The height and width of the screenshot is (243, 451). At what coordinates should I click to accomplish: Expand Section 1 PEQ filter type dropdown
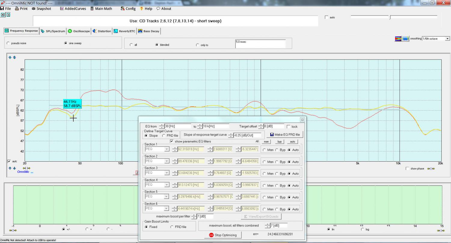coord(166,149)
